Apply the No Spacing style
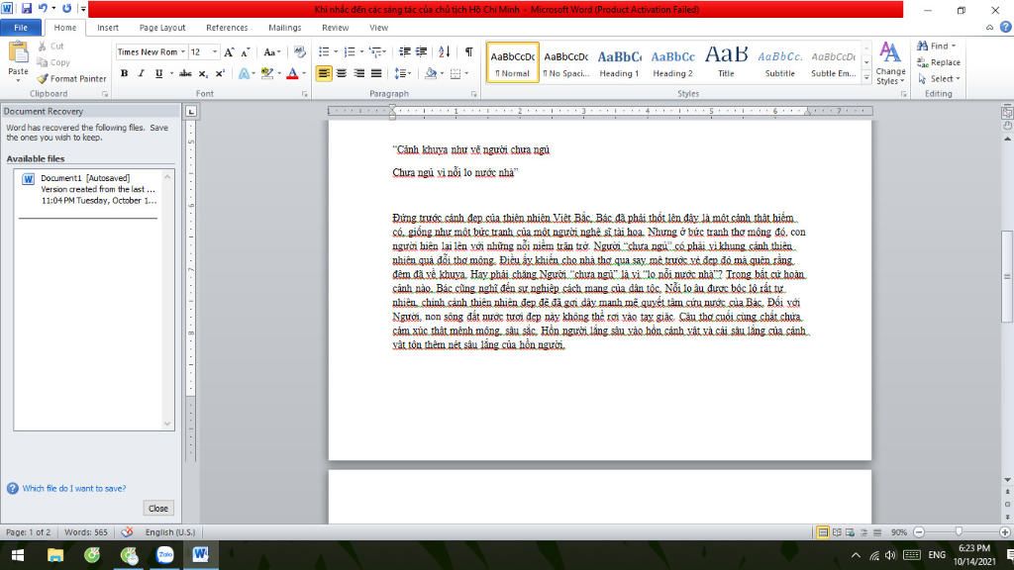Screen dimensions: 1014x570 tap(565, 62)
